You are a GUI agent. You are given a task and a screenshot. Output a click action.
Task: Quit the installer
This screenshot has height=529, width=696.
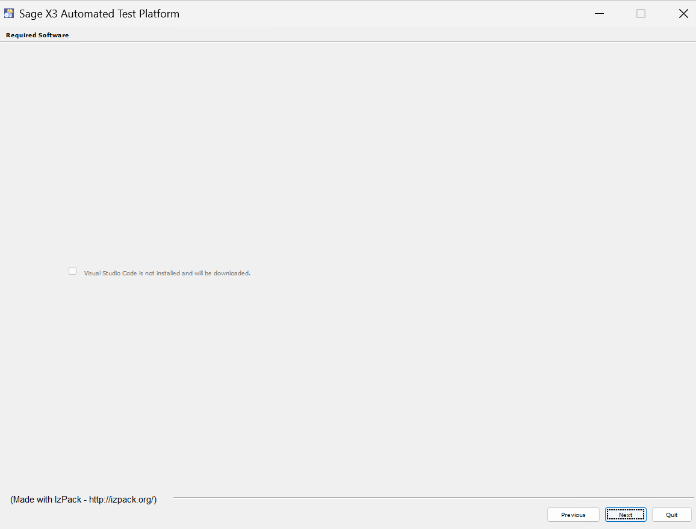click(x=671, y=515)
